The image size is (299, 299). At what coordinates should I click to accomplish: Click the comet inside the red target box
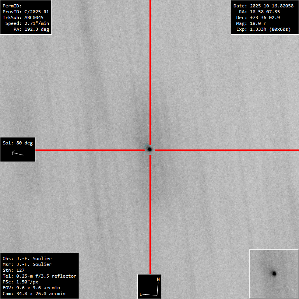coord(149,149)
